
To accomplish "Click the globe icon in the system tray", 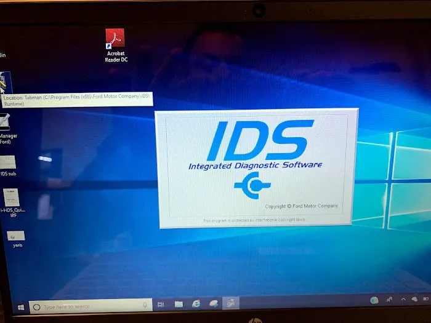I will tap(374, 300).
